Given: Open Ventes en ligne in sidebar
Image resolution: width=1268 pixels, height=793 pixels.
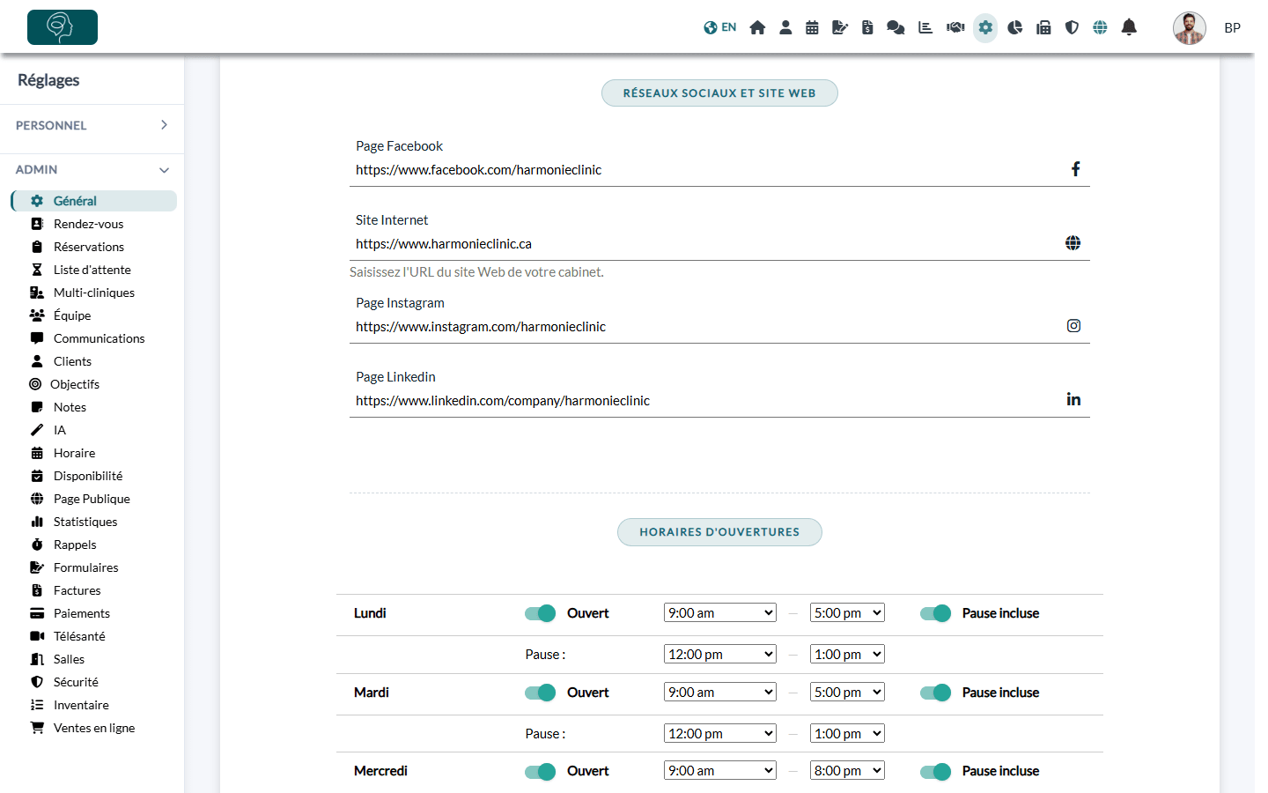Looking at the screenshot, I should click(x=93, y=728).
